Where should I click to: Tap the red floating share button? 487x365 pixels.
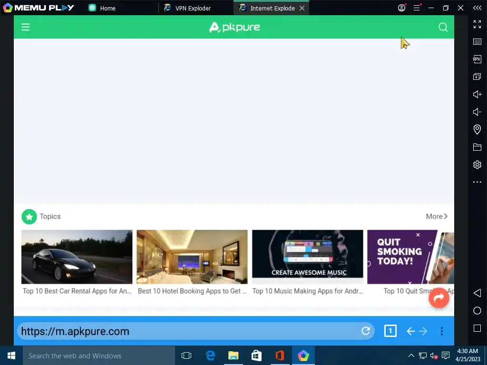[x=438, y=298]
